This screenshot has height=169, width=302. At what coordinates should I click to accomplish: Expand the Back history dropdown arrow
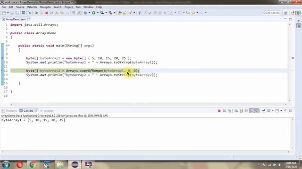tap(197, 13)
